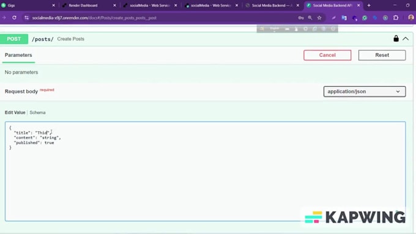Screen dimensions: 416x234
Task: Open the Extensions puzzle icon
Action: pyautogui.click(x=396, y=18)
